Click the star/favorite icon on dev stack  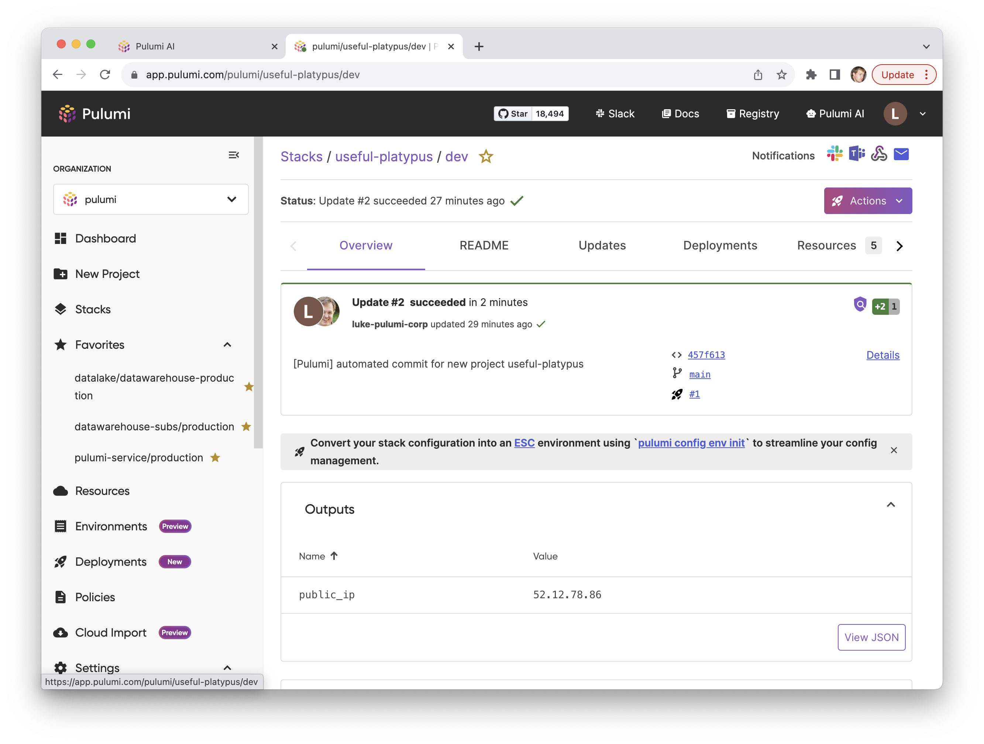click(487, 156)
